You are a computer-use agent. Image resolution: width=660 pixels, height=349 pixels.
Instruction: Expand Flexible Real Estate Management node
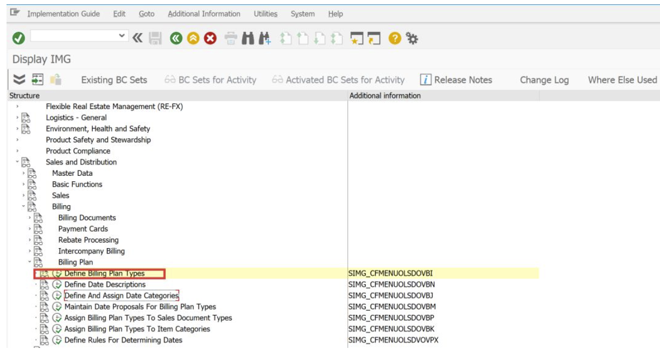click(17, 107)
